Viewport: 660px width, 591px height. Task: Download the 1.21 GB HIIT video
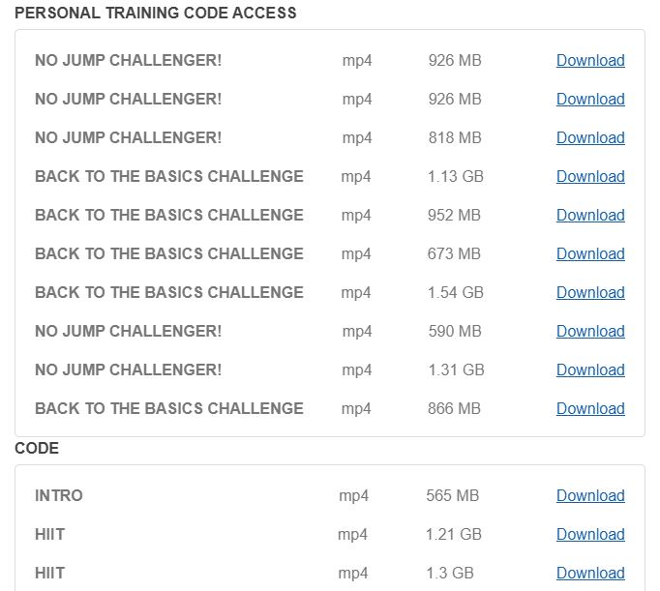tap(589, 534)
